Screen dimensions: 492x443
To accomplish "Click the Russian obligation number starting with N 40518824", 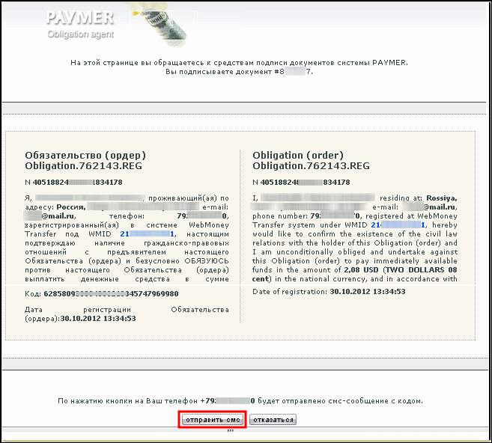I will point(73,182).
